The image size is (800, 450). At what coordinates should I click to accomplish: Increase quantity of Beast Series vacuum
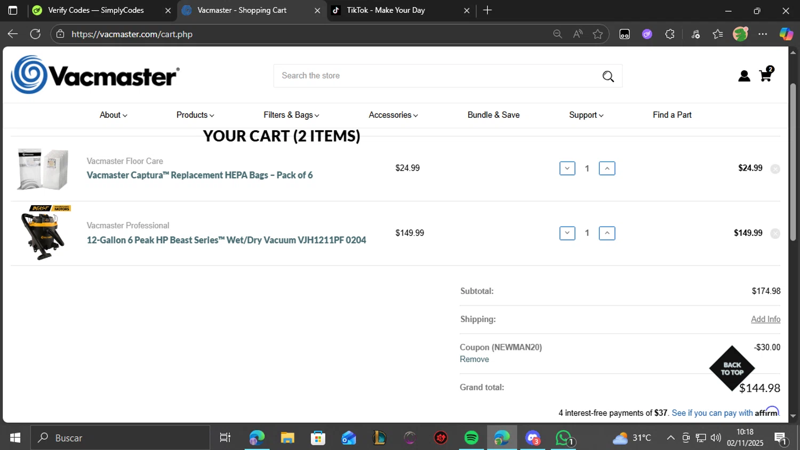(x=607, y=233)
